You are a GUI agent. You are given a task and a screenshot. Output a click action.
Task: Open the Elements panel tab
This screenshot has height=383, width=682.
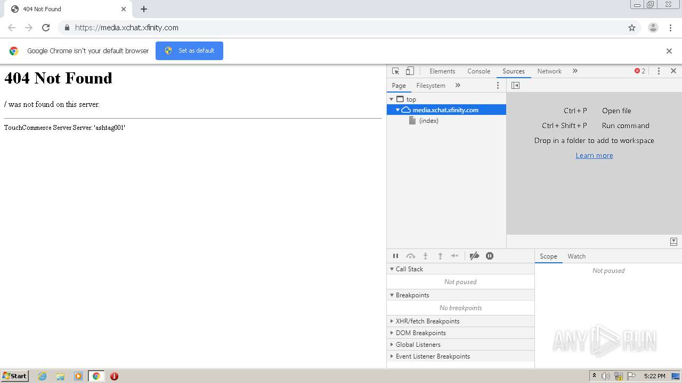click(x=442, y=71)
